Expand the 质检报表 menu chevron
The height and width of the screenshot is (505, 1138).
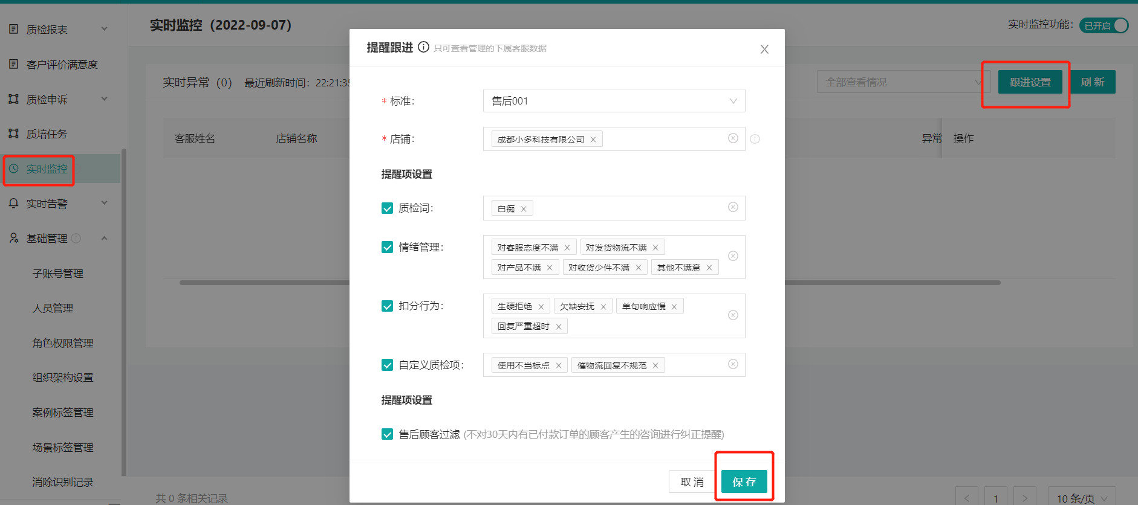[104, 28]
